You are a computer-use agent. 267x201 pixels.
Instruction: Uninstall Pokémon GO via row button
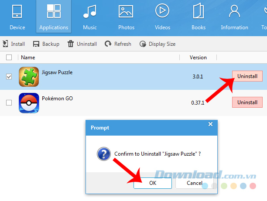247,102
